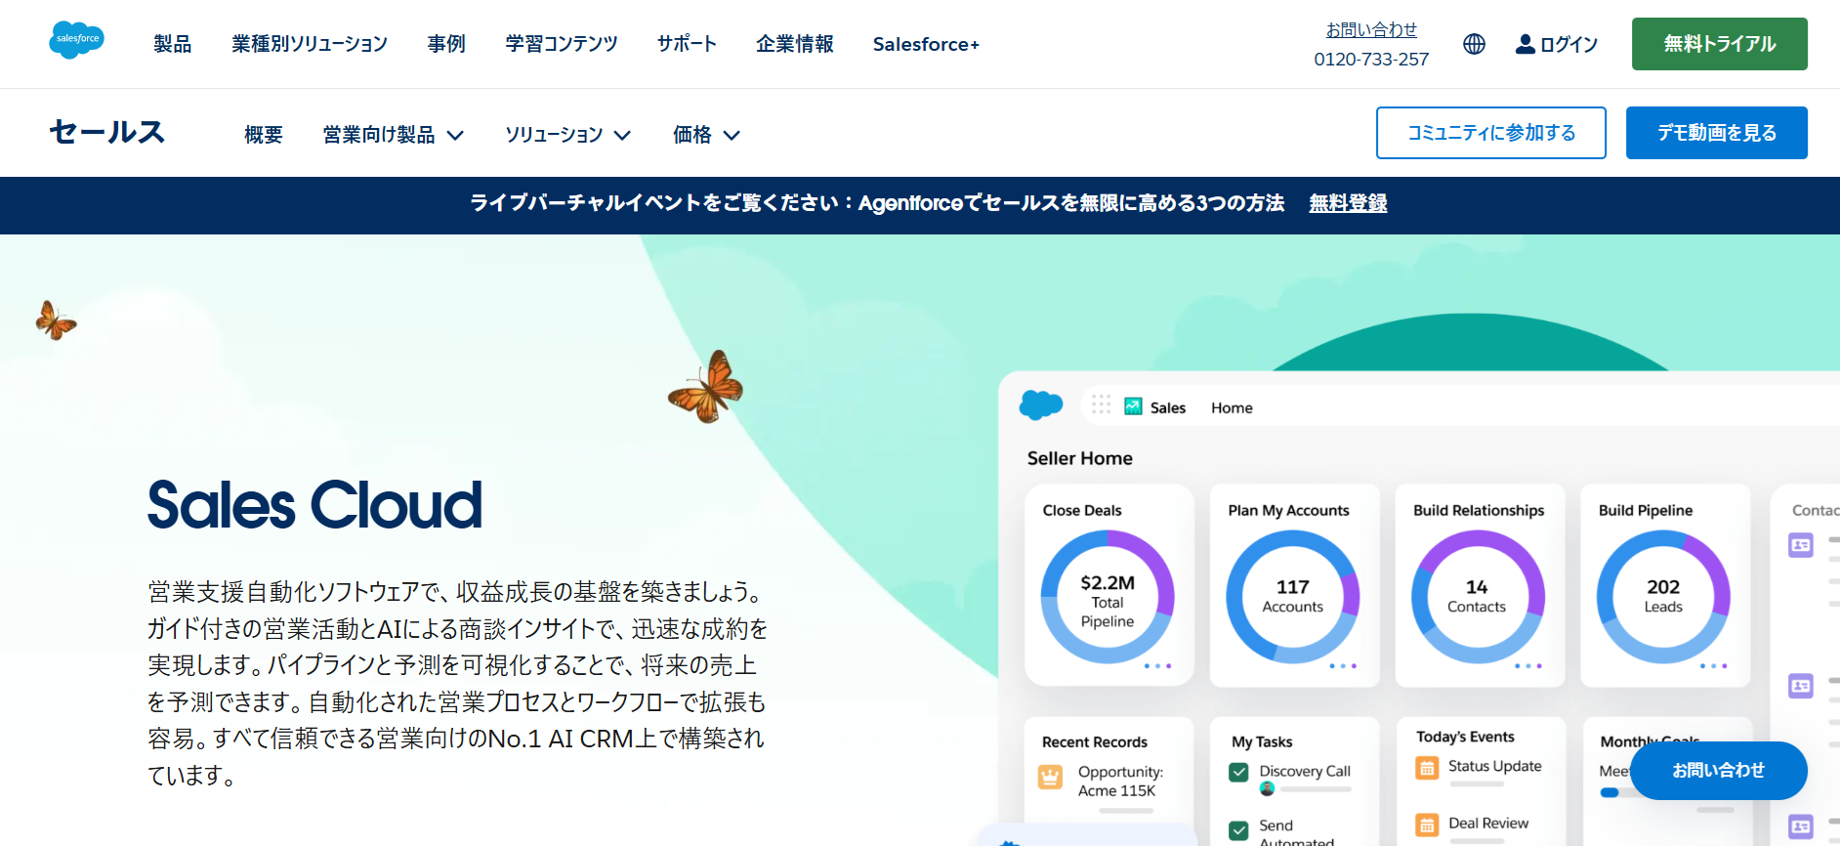
Task: Click the floating お問い合わせ chat button
Action: tap(1718, 770)
